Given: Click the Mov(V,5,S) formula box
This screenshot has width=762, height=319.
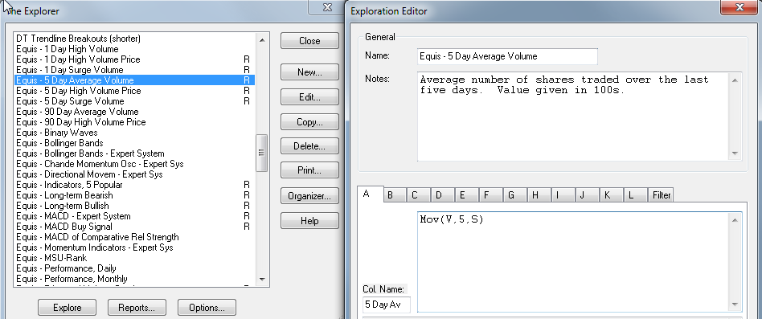Looking at the screenshot, I should (x=574, y=262).
